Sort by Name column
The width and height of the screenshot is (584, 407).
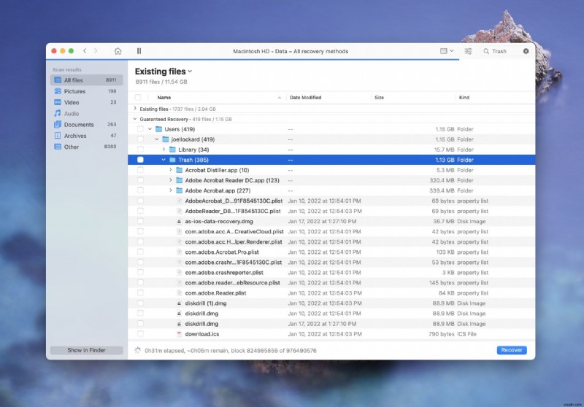164,98
